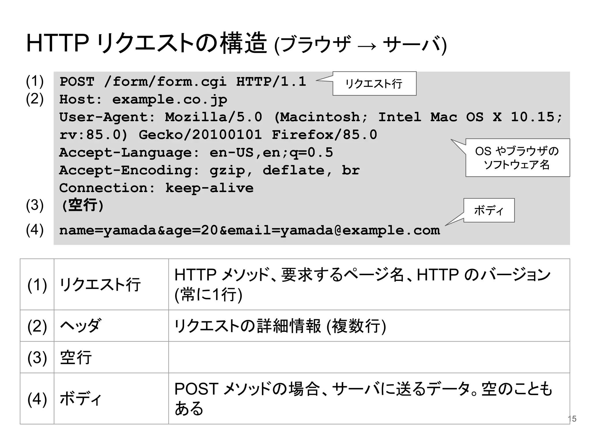Screen dimensions: 590x443
Task: Click the slide page number '15'
Action: coord(572,419)
